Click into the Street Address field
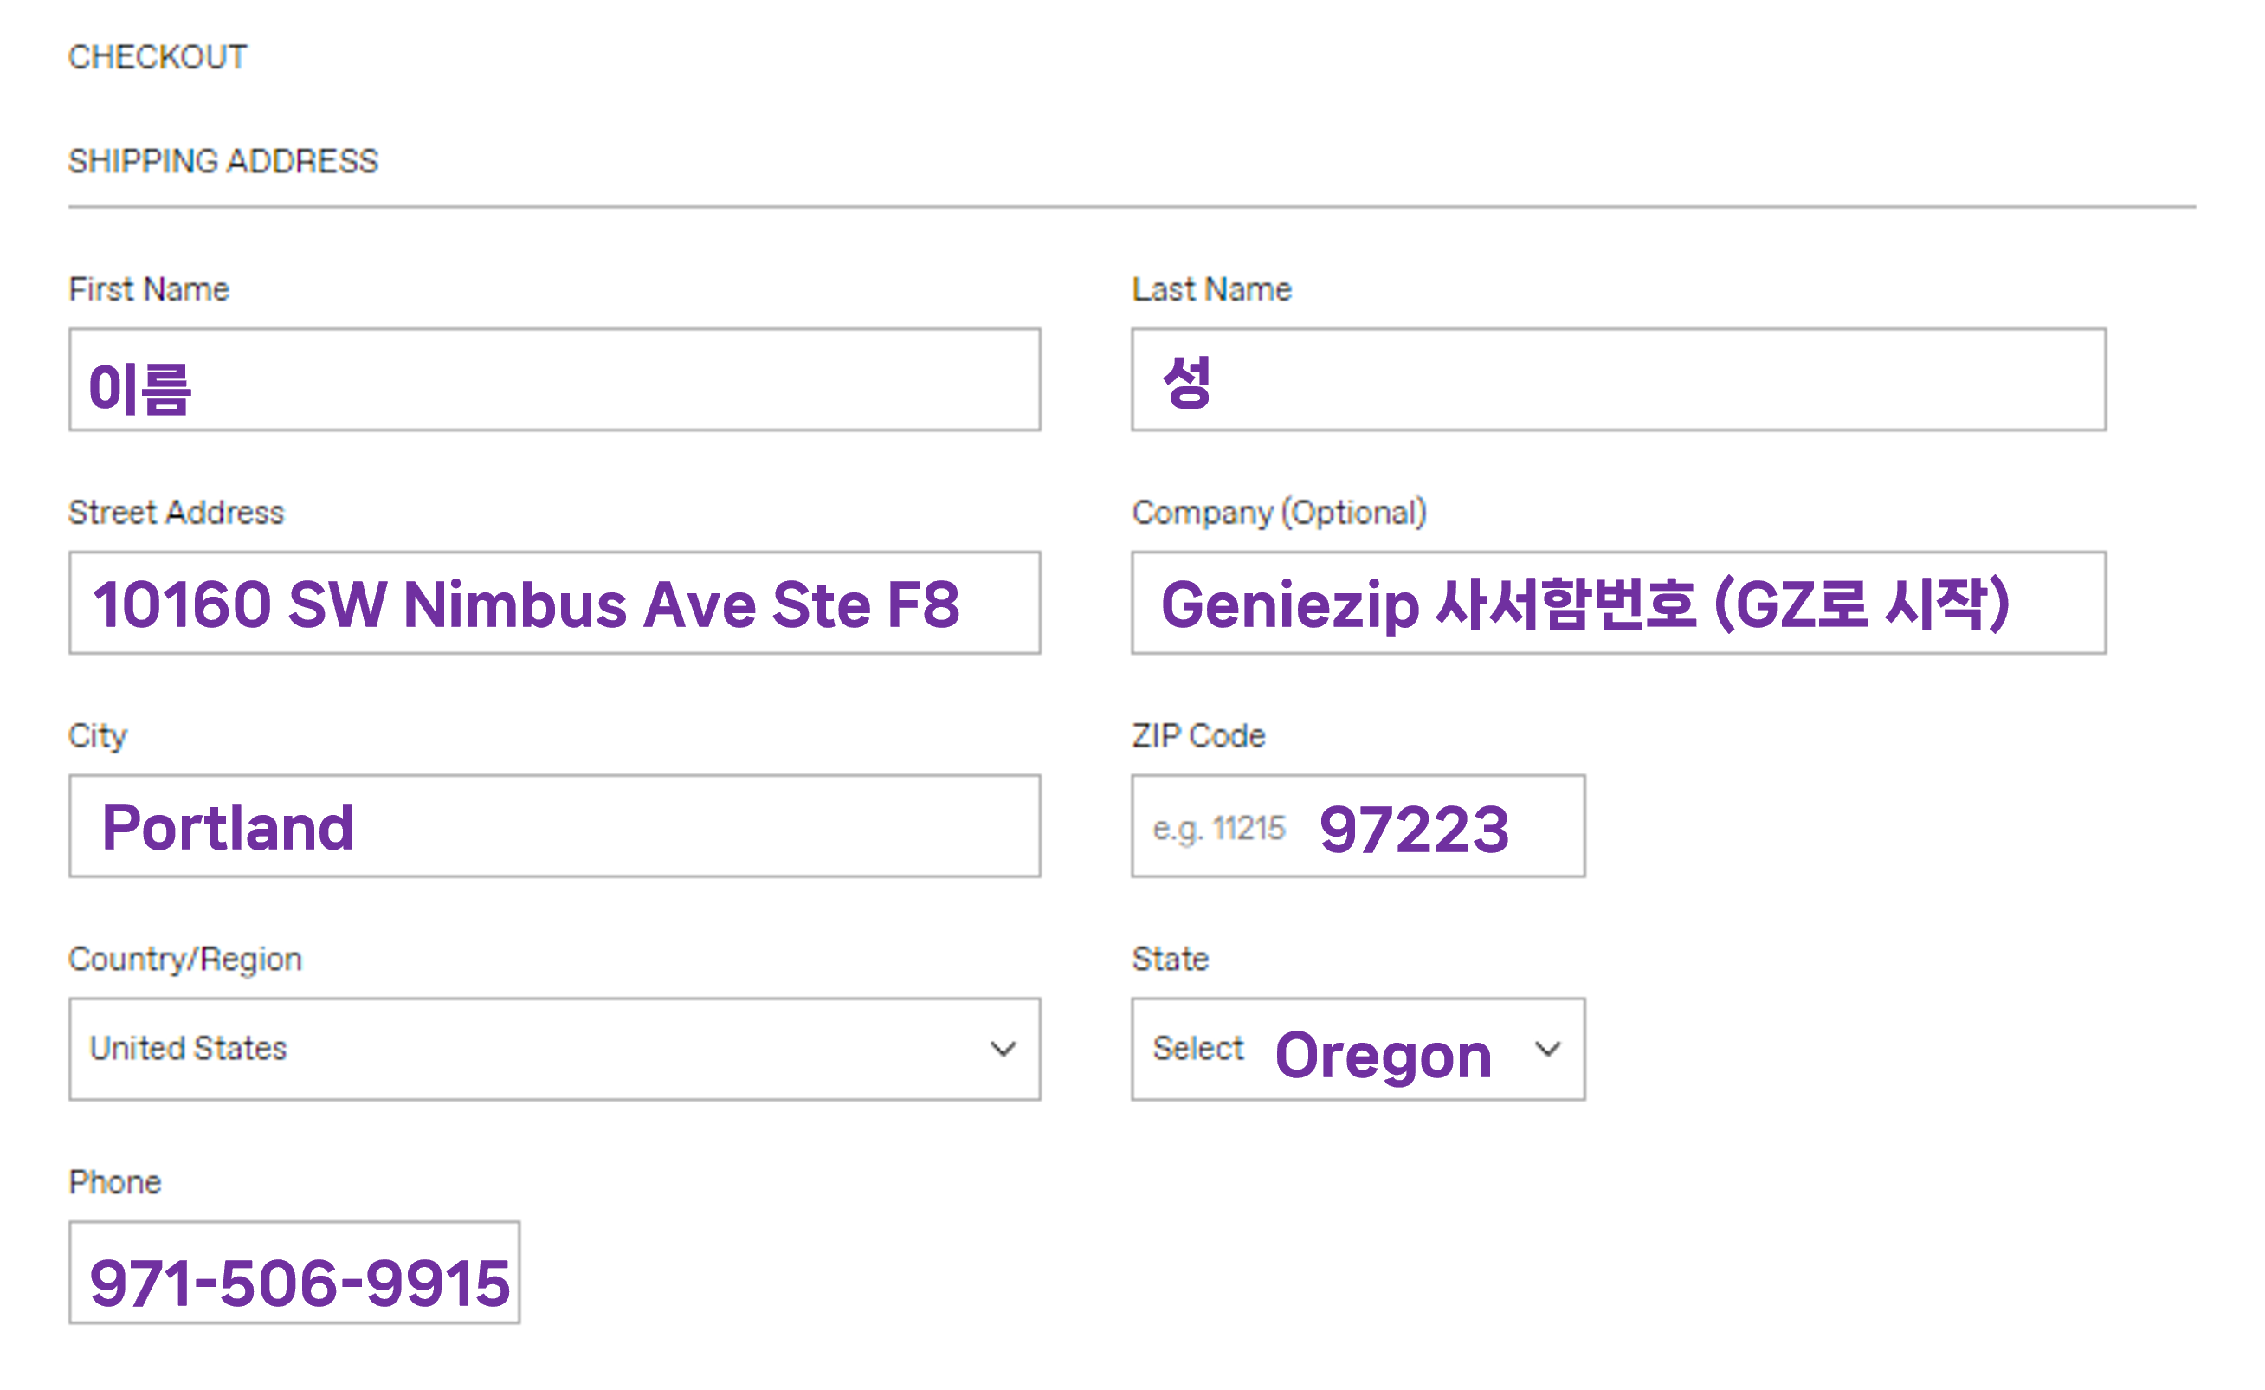2265x1390 pixels. [x=554, y=603]
